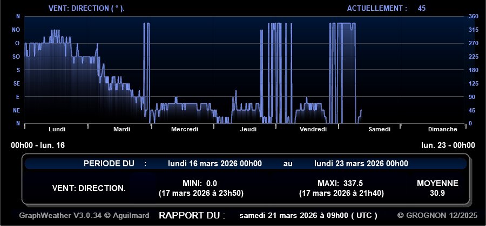Select the 180 degree tick on right axis
The height and width of the screenshot is (226, 486).
[473, 70]
